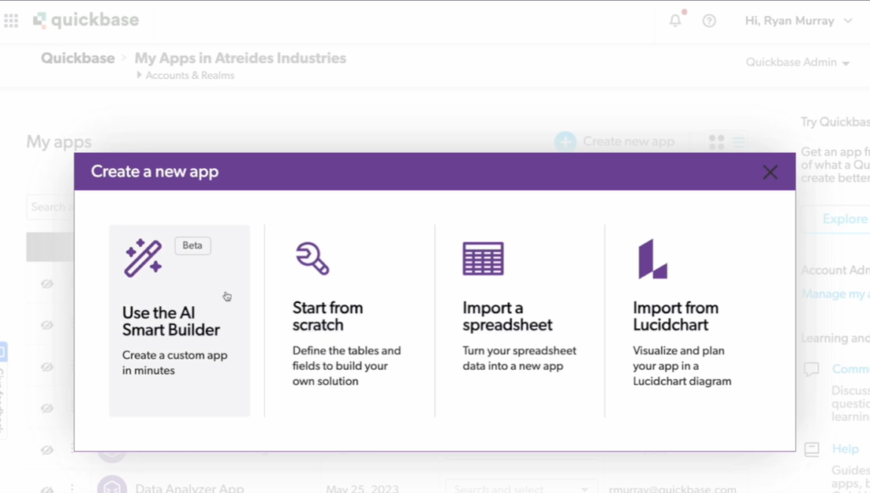This screenshot has height=493, width=870.
Task: Switch My apps to grid view
Action: 716,142
